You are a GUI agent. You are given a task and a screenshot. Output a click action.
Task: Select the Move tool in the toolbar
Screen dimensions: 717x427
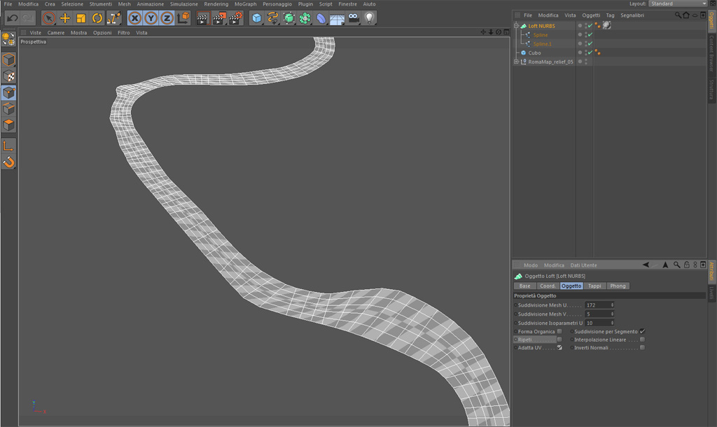pos(65,18)
